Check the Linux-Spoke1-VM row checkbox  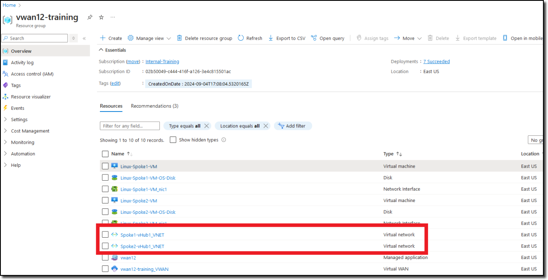tap(105, 166)
